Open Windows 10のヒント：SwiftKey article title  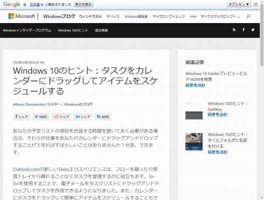coord(228,107)
